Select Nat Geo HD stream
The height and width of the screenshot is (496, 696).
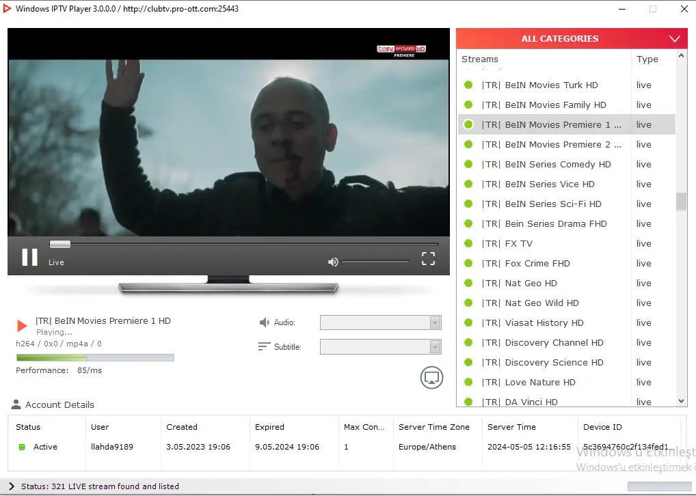tap(566, 283)
